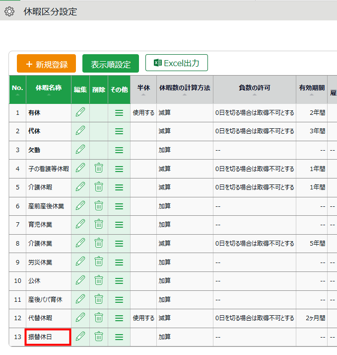Click trash icon for row 8 介護休業
Viewport: 337px width, 355px height.
point(99,243)
